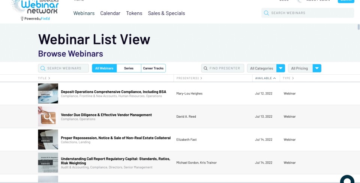Screen dimensions: 360x183
Task: Click 'Collections, Lending' category text
Action: [x=75, y=142]
